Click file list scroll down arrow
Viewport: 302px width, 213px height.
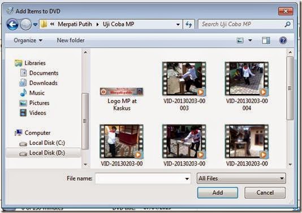point(290,165)
